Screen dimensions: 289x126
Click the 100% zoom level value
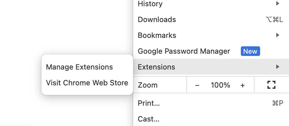pyautogui.click(x=220, y=85)
